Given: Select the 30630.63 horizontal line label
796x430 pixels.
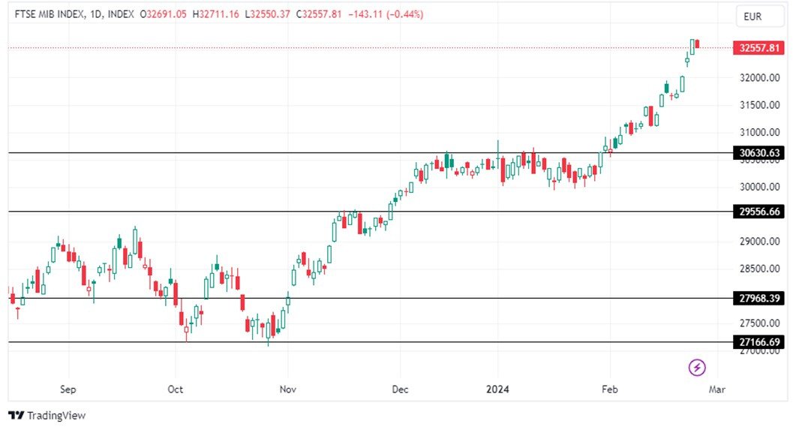Looking at the screenshot, I should [759, 153].
